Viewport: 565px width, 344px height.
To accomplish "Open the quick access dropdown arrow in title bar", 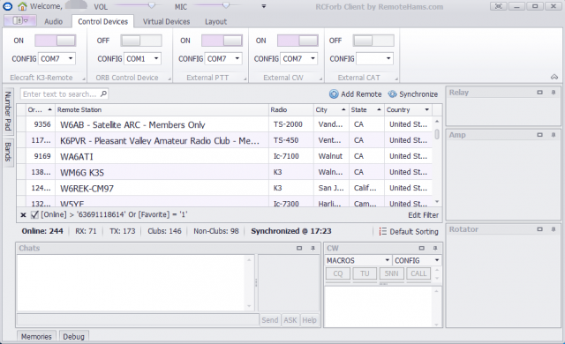I will point(264,6).
